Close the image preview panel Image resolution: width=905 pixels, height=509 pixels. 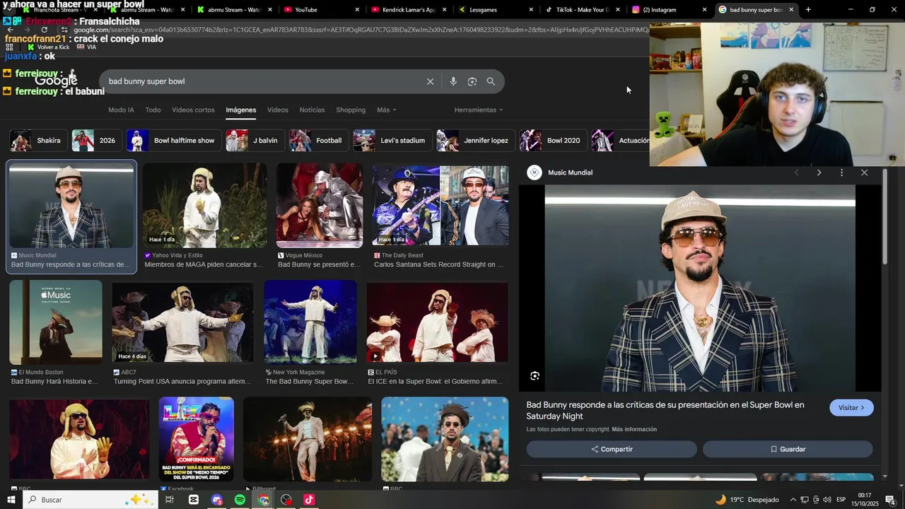coord(864,172)
